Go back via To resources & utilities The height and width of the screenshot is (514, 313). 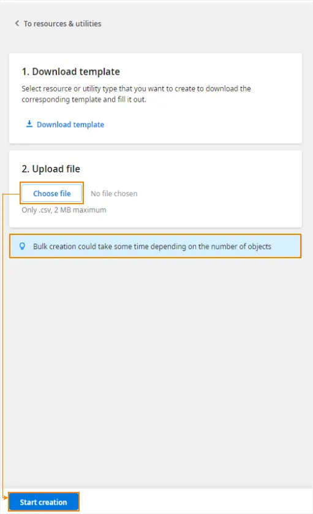click(62, 23)
